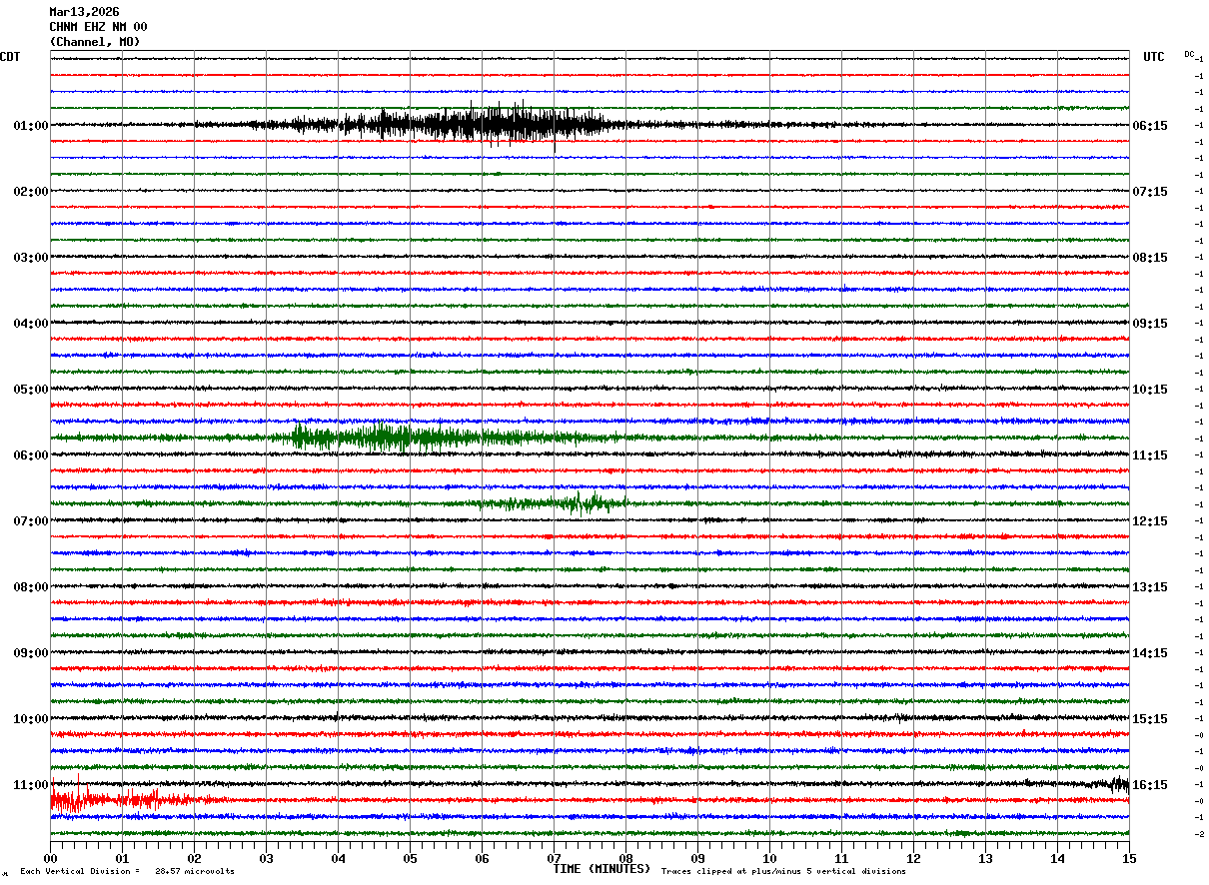
Task: Click the 15 minute axis tick label
Action: [x=1129, y=858]
